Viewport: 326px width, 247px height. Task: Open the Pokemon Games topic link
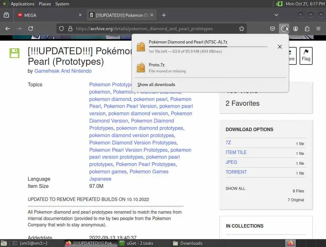click(149, 171)
